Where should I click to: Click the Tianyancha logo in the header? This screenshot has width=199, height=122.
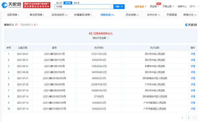(11, 5)
